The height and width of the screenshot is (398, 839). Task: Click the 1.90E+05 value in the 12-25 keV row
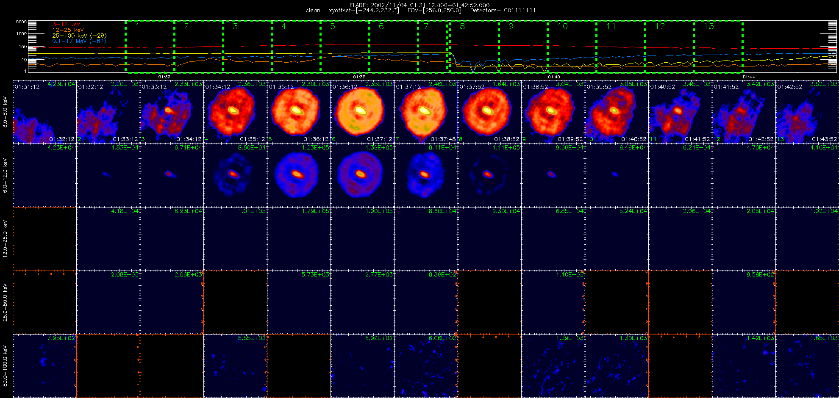(x=379, y=211)
